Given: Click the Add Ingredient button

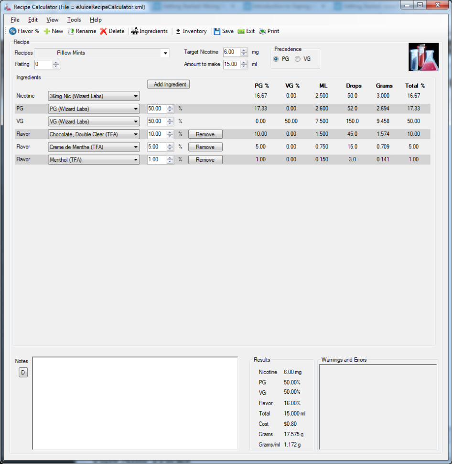Looking at the screenshot, I should click(x=168, y=84).
